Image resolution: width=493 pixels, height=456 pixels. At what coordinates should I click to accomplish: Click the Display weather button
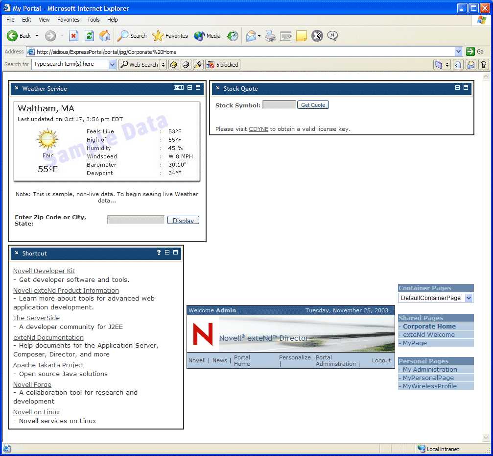pos(183,220)
